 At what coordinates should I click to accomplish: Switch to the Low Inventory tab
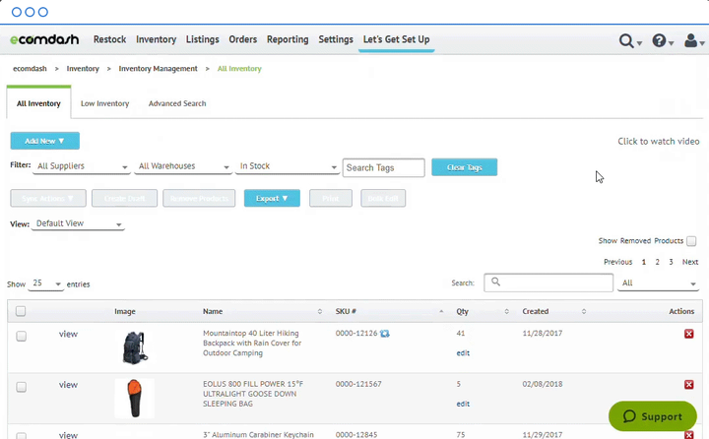[x=104, y=103]
